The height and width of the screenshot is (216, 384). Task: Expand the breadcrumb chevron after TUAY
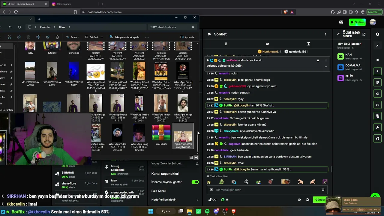[70, 27]
